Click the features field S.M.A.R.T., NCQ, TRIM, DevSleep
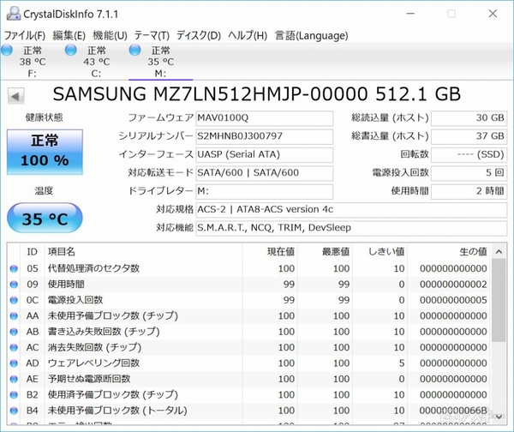 pos(351,228)
